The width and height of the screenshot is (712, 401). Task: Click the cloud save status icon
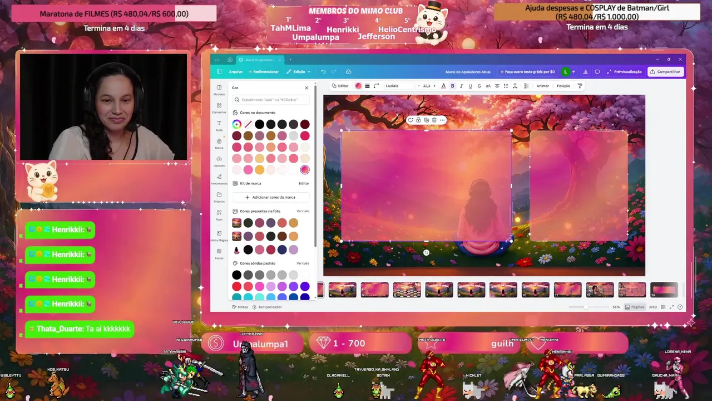[x=348, y=71]
